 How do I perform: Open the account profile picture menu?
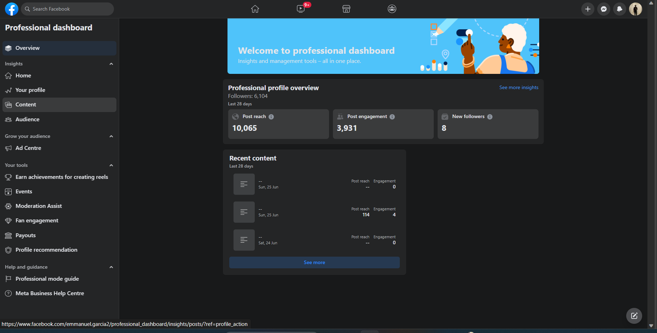[635, 9]
